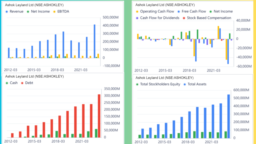Screen dimensions: 256x144
Task: Click purple Cash Flow for Dividends dot
Action: [x=137, y=18]
